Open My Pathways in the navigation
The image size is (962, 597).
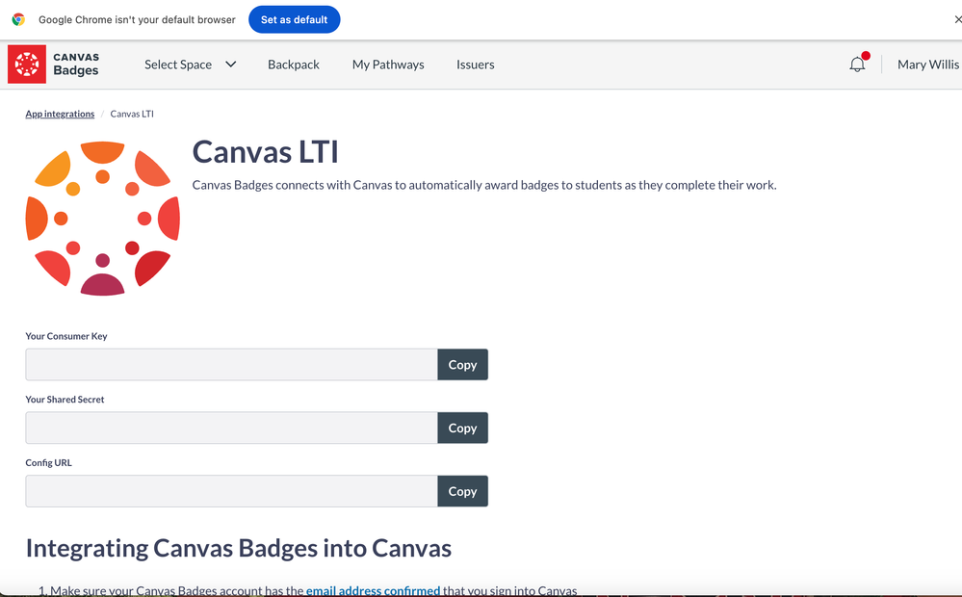[388, 65]
